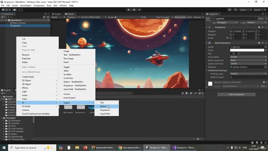
Task: Click the Pause button in the toolbar
Action: pos(134,10)
